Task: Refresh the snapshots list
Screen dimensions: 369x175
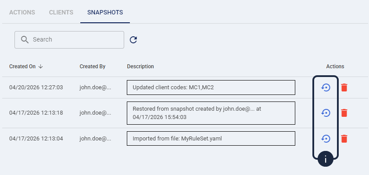Action: click(134, 40)
